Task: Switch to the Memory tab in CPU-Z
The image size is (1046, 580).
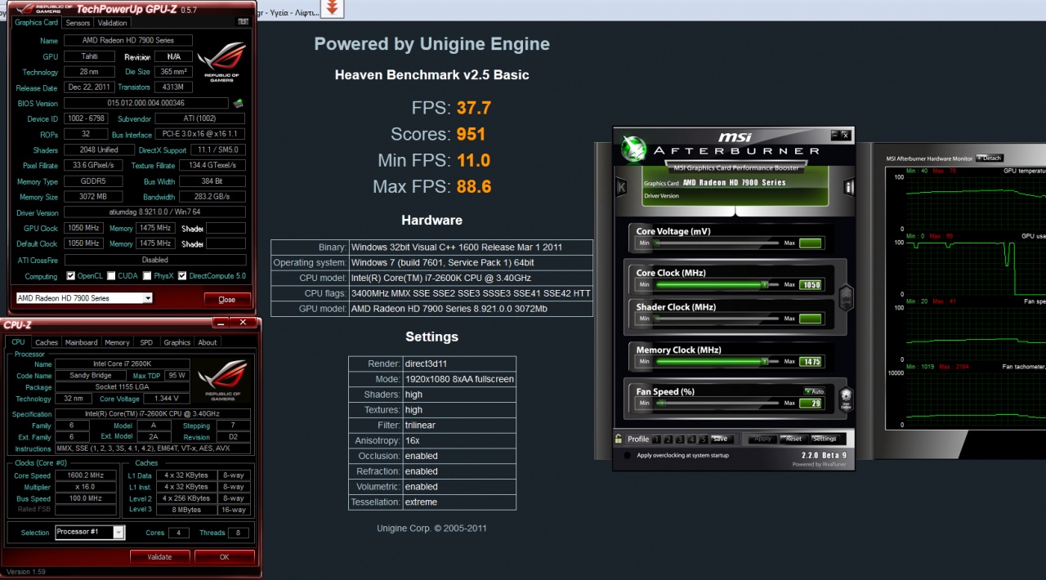Action: (117, 342)
